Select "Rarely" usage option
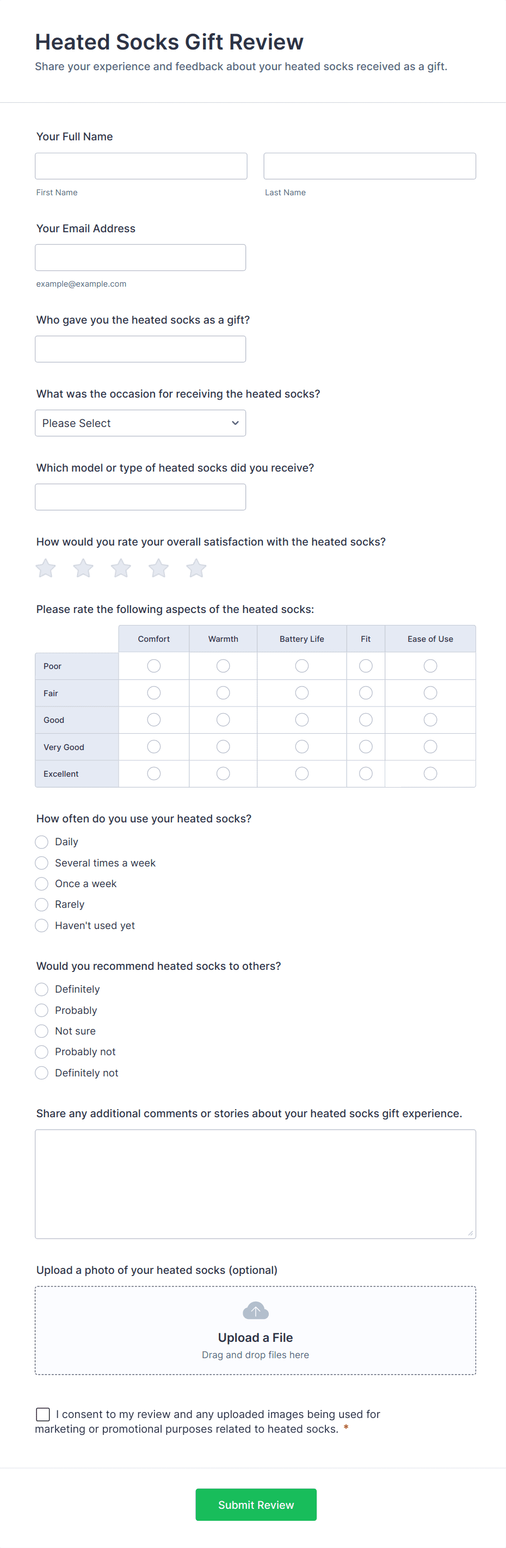Image resolution: width=506 pixels, height=1548 pixels. pyautogui.click(x=41, y=904)
